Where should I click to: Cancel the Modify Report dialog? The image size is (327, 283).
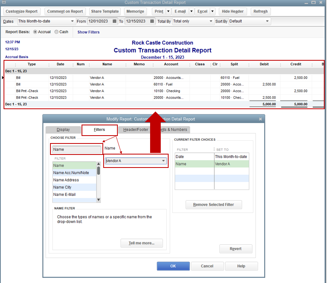(207, 266)
